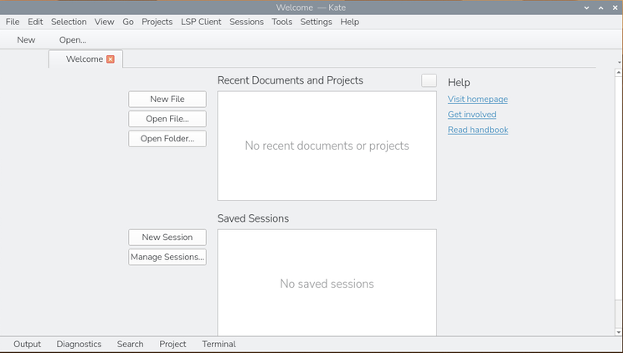Follow the Visit homepage link
Screen dimensions: 623x353
coord(477,100)
